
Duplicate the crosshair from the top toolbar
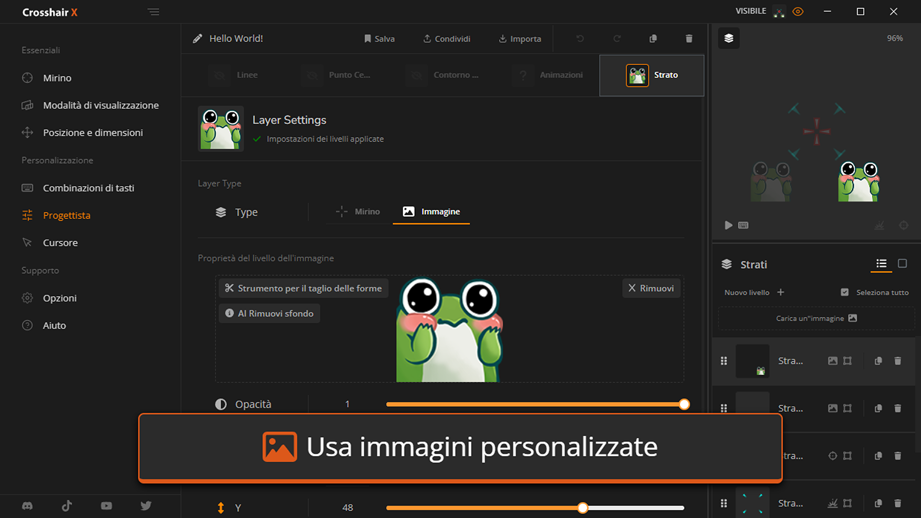[x=653, y=38]
